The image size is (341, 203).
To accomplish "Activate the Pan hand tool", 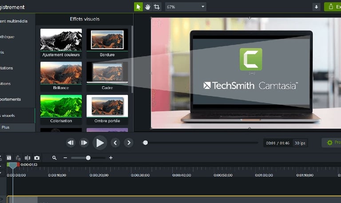I will pos(147,7).
